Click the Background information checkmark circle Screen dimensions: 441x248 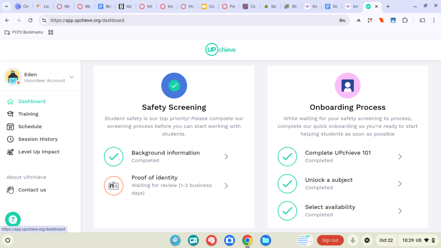tap(114, 157)
